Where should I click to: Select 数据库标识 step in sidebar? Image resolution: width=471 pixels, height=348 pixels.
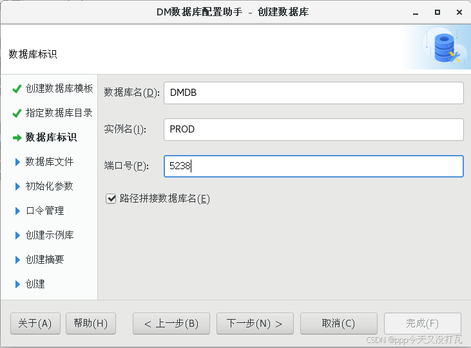(x=51, y=138)
